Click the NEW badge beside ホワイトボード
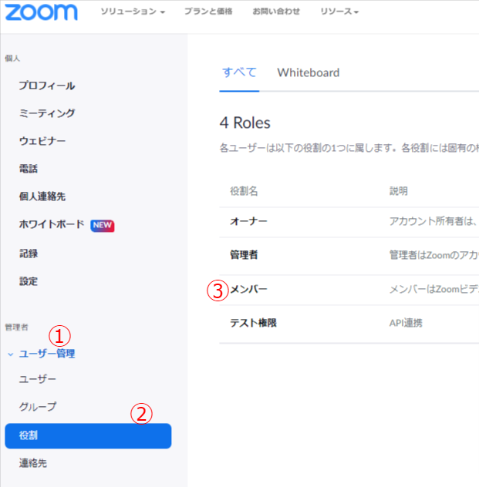The height and width of the screenshot is (487, 479). (103, 226)
